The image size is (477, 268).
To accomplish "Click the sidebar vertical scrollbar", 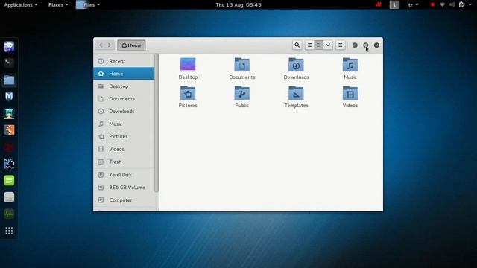I will [157, 123].
